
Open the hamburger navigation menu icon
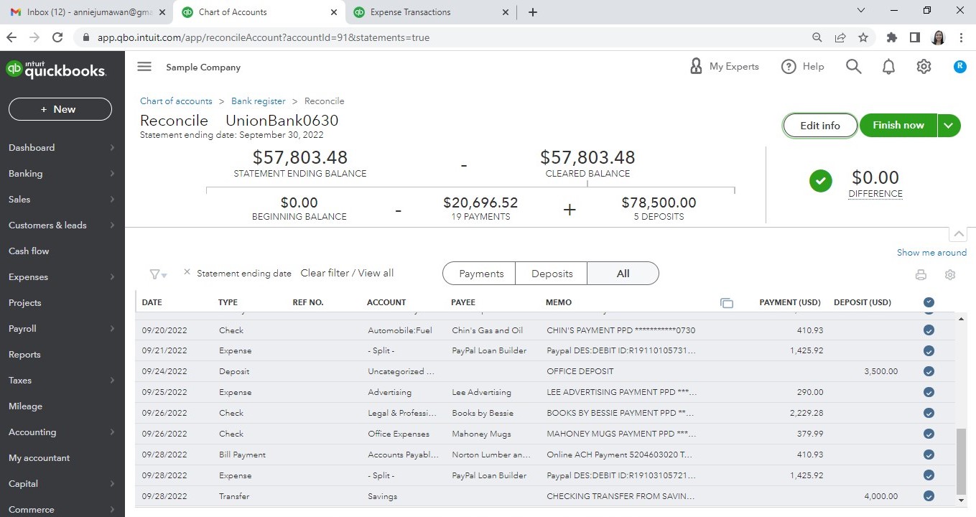pyautogui.click(x=144, y=67)
